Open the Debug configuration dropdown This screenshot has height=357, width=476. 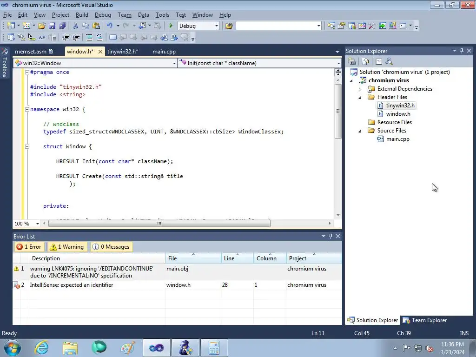coord(217,26)
